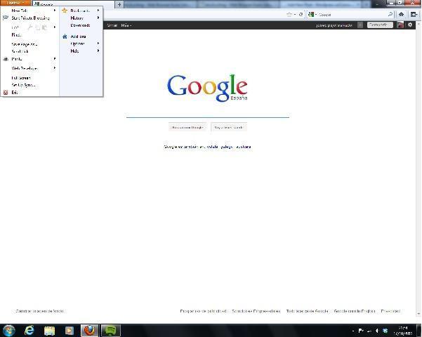This screenshot has width=422, height=337.
Task: Click the Windows Start button
Action: coord(9,330)
